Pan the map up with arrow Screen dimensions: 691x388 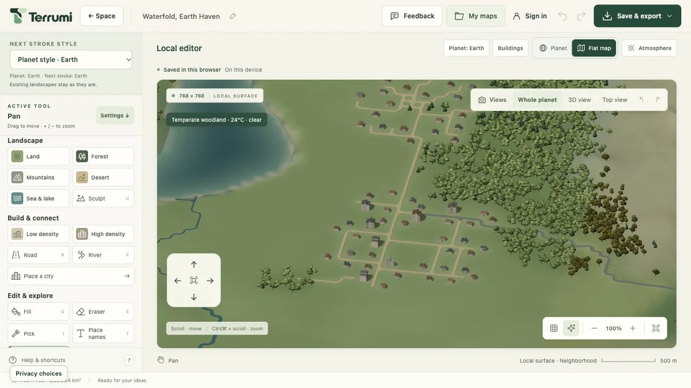pos(194,264)
